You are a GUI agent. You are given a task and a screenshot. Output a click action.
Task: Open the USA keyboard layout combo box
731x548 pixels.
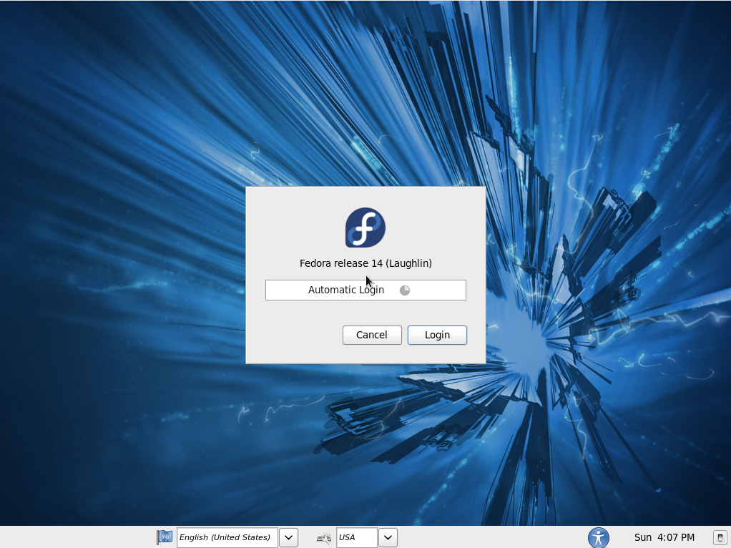click(357, 537)
